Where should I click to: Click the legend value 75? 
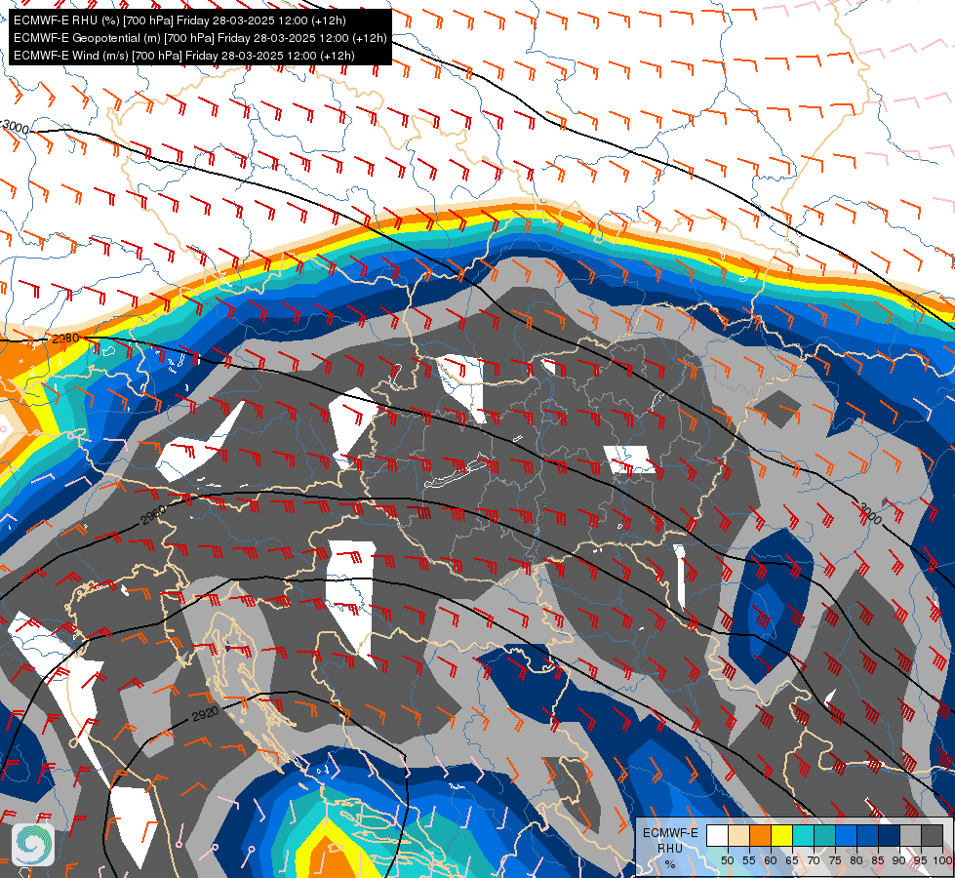pos(835,860)
